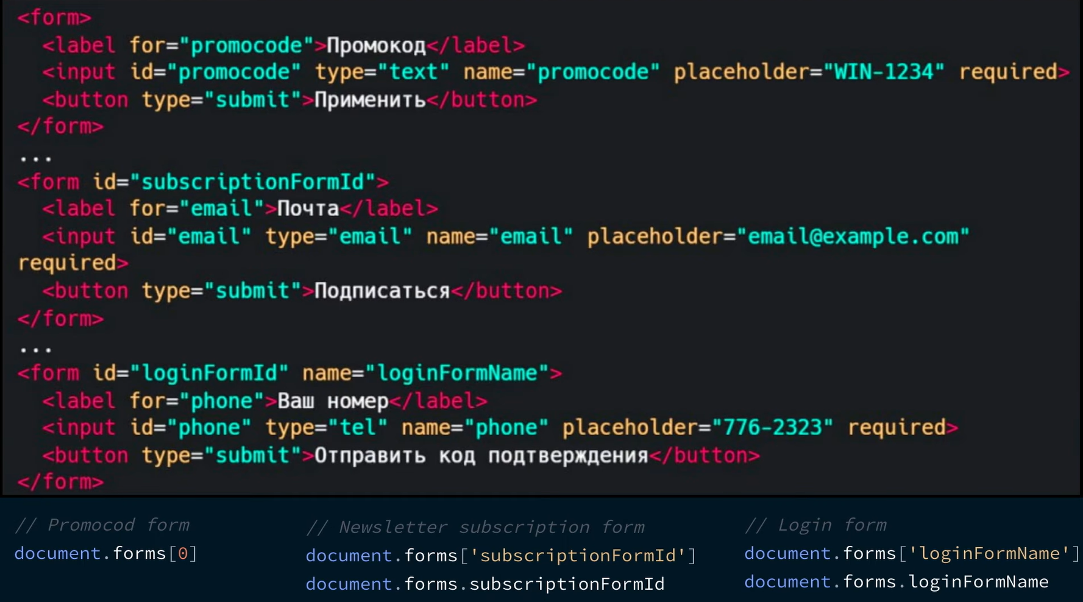Click the opening form tag on the first line

tap(54, 17)
